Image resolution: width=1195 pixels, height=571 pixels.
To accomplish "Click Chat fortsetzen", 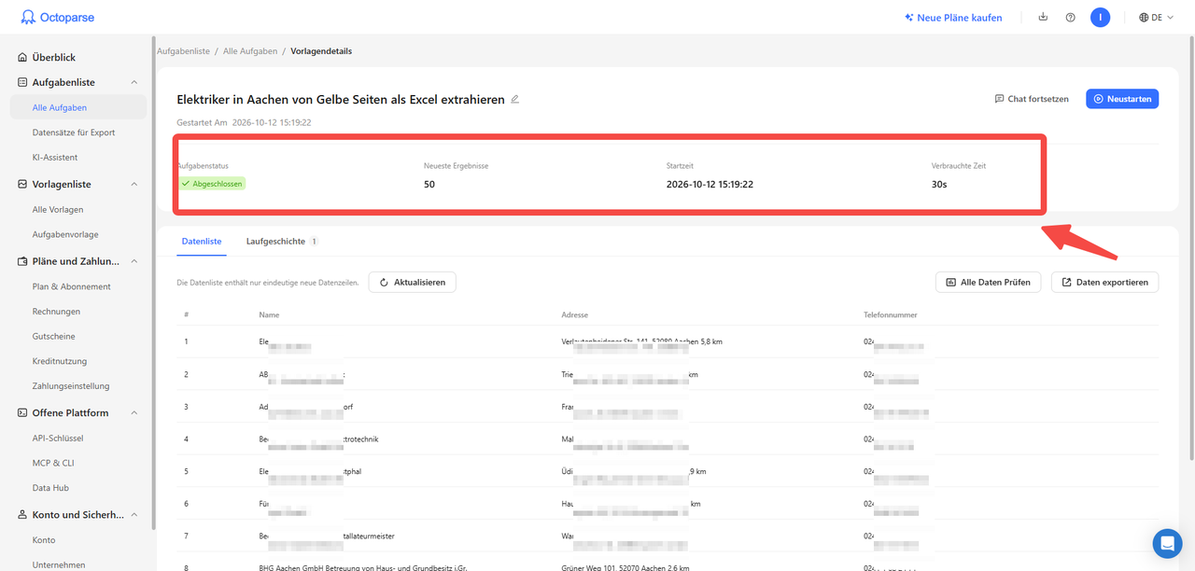I will pos(1032,99).
